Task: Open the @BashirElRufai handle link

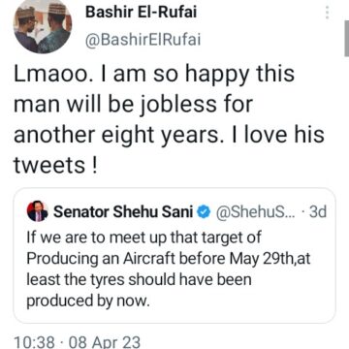Action: point(143,41)
